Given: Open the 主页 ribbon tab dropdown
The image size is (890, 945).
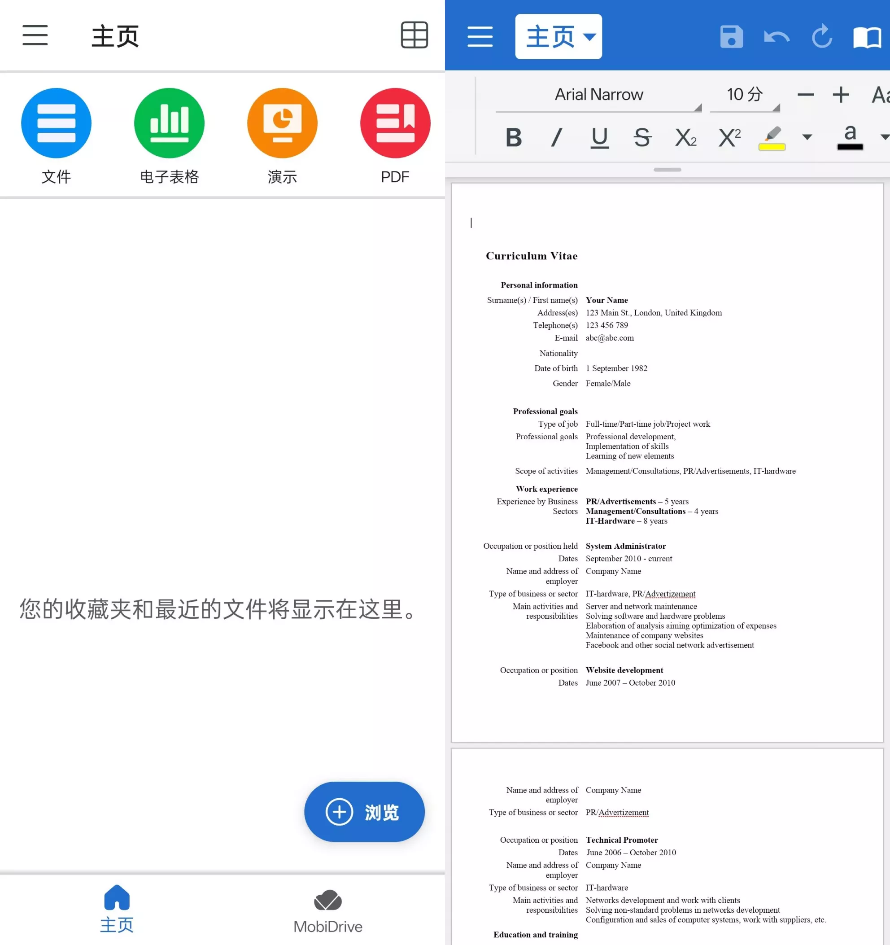Looking at the screenshot, I should click(x=559, y=36).
